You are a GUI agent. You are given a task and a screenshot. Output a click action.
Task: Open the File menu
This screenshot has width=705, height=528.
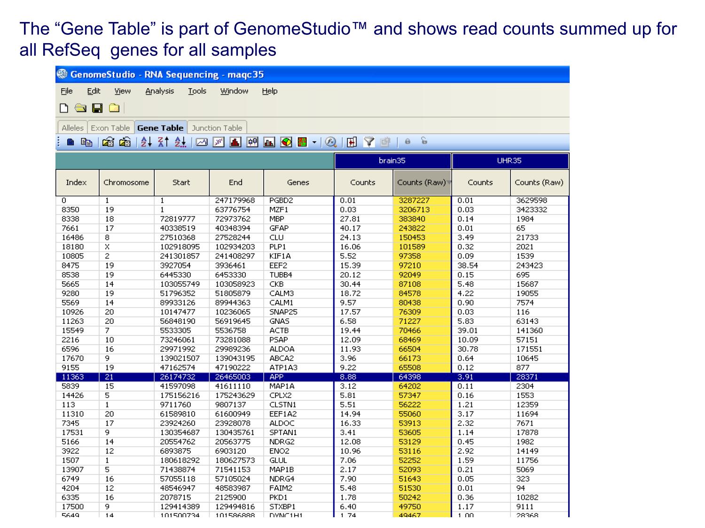[x=67, y=91]
